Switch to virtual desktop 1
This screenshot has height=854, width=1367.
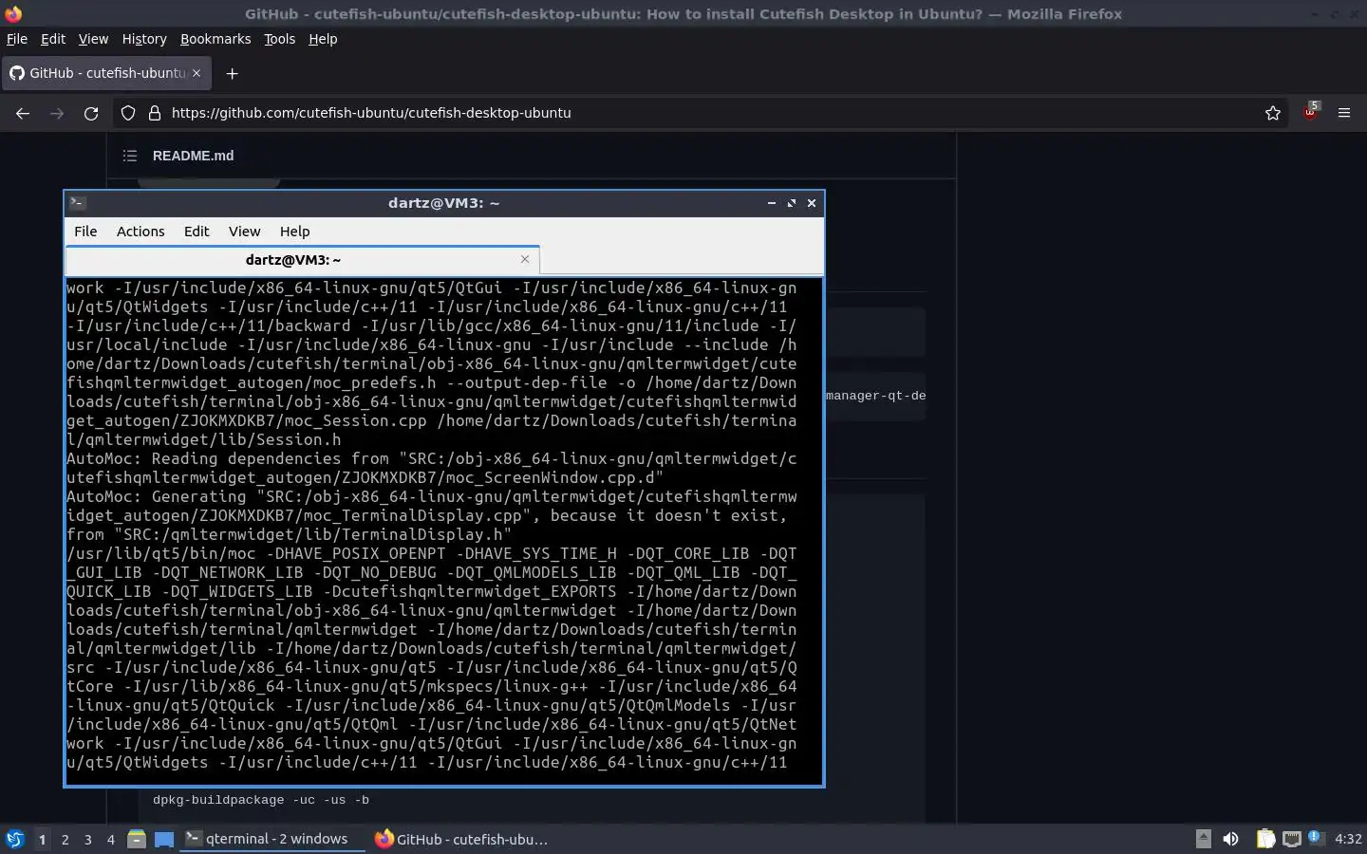coord(42,839)
